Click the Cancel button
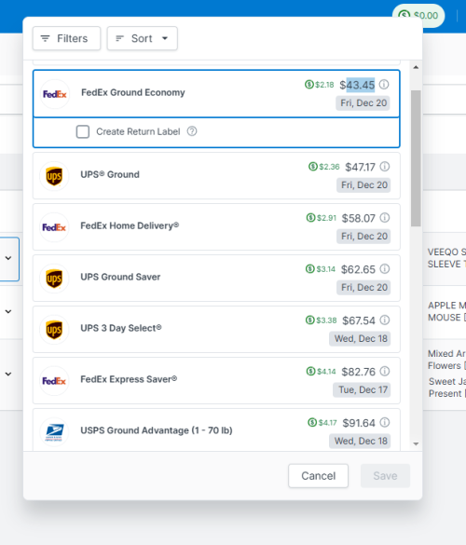The height and width of the screenshot is (545, 466). [x=318, y=476]
